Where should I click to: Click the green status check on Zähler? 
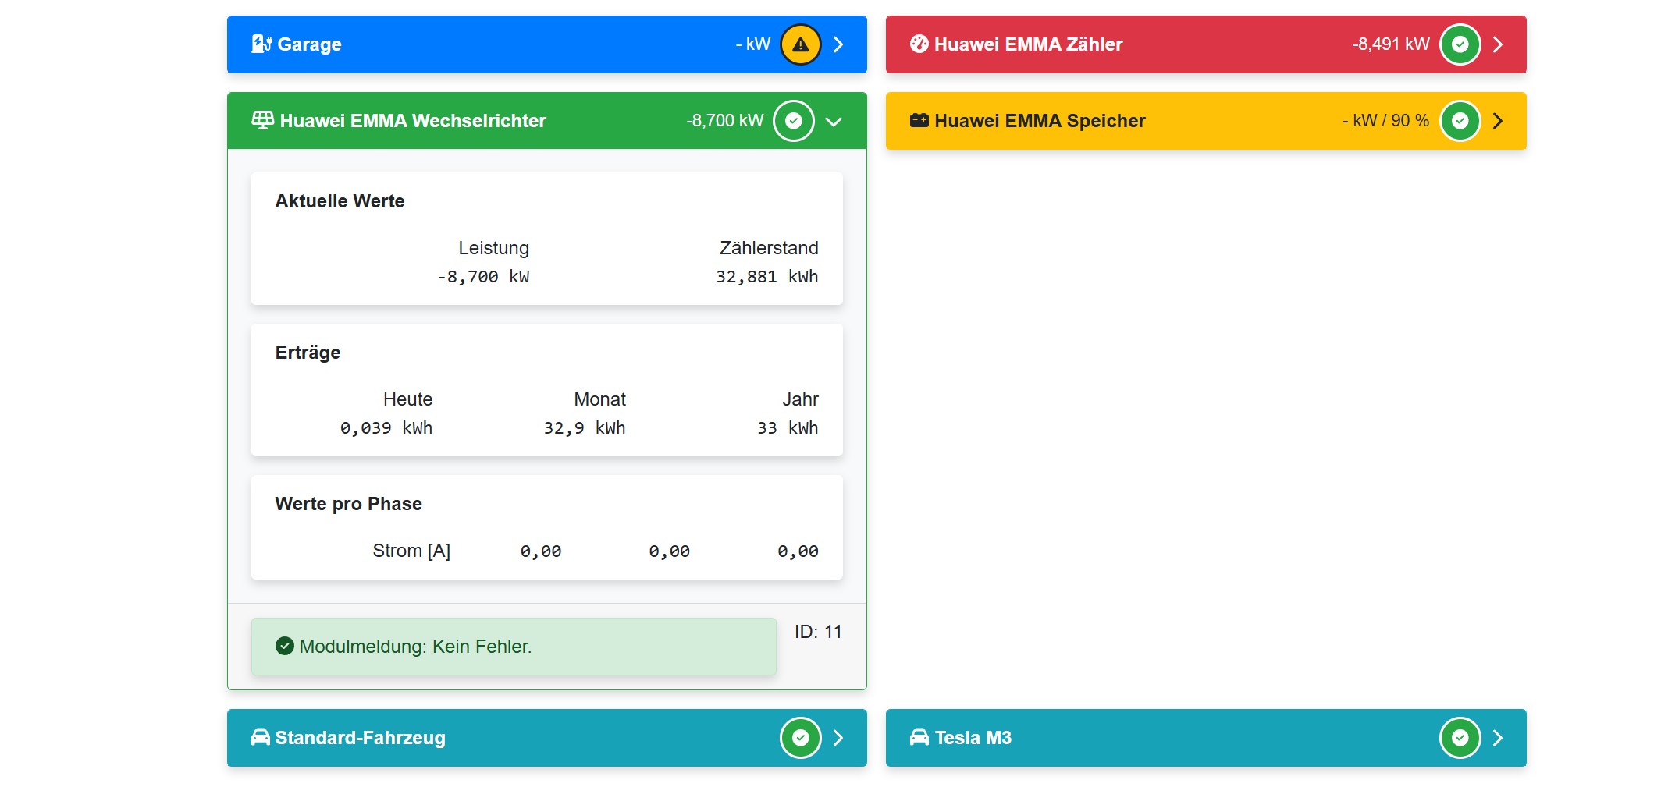[1460, 44]
